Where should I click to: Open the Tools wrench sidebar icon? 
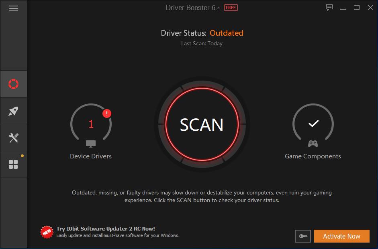pos(14,138)
